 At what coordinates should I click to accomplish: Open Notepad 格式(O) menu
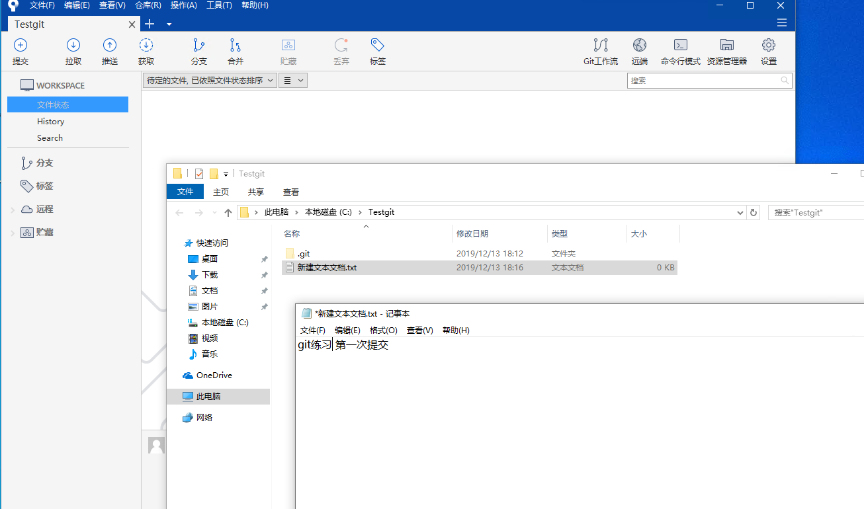pyautogui.click(x=384, y=331)
